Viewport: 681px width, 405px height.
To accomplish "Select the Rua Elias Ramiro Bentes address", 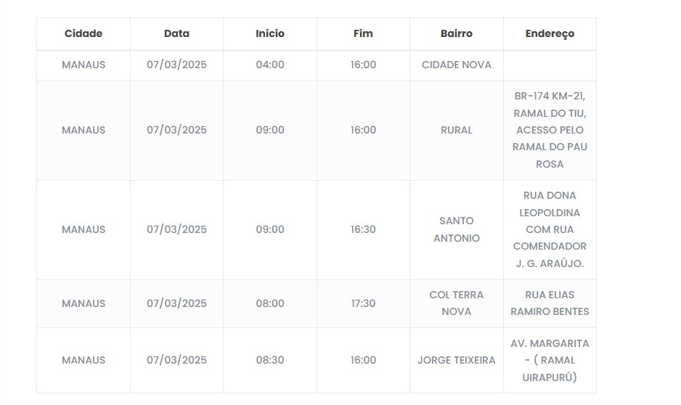I will 550,303.
